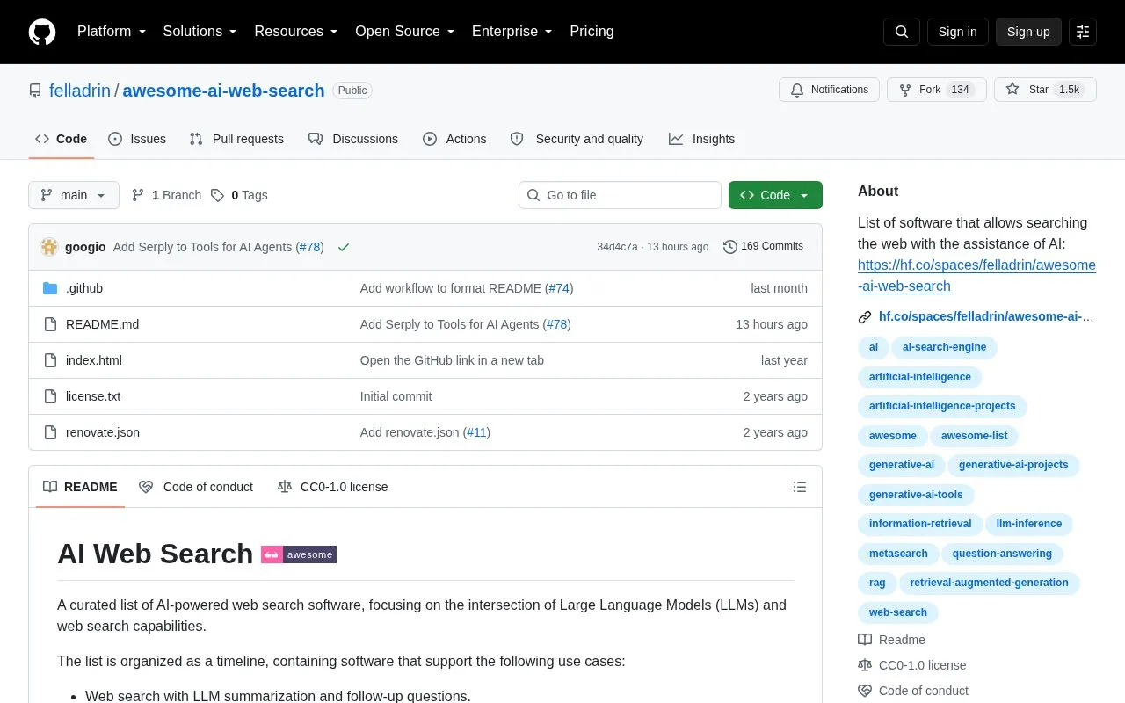Select the Code of conduct README tab
The height and width of the screenshot is (703, 1125).
point(196,487)
